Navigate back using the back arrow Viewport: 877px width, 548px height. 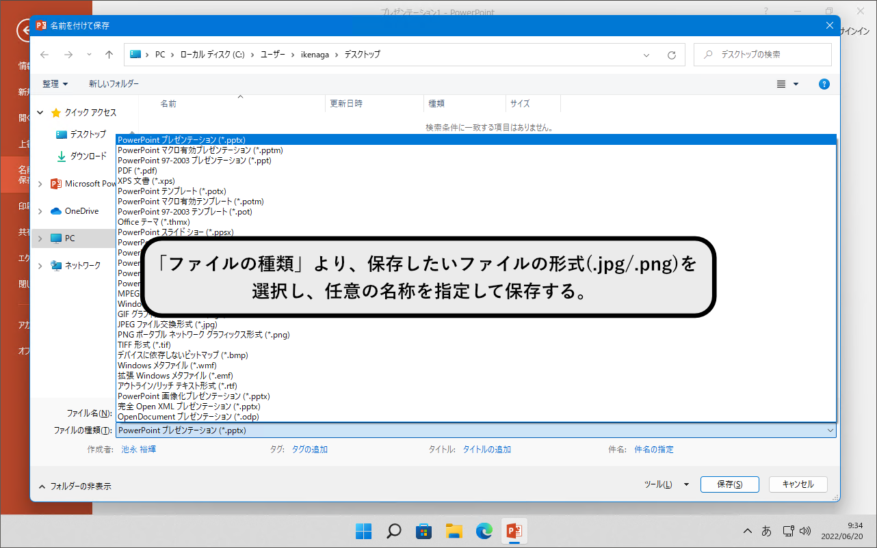coord(44,55)
